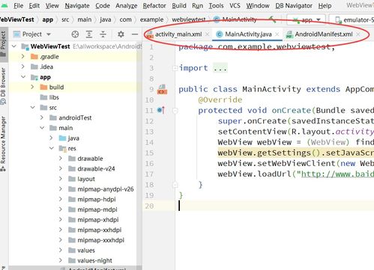Open the Help menu
Screen dimensions: 374x270
[x=325, y=5]
